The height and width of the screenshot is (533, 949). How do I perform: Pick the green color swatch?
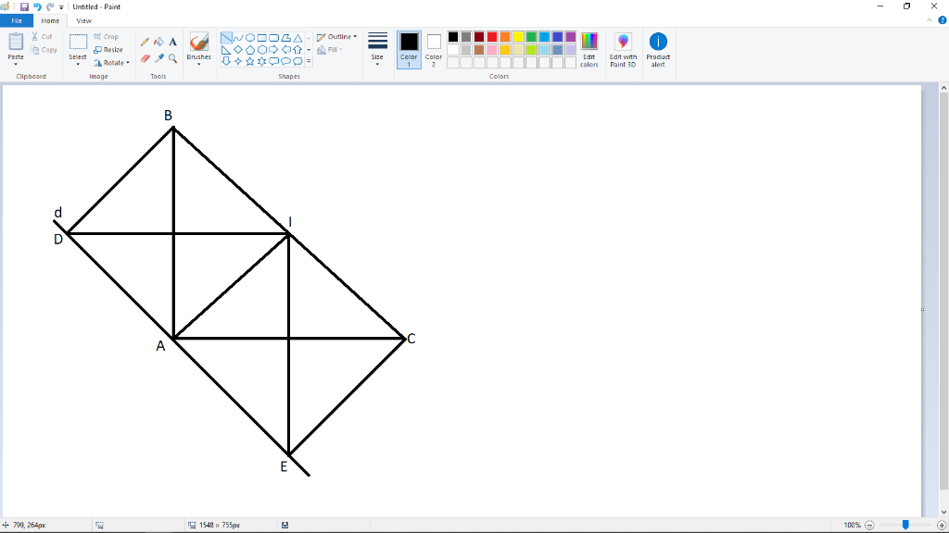click(x=531, y=37)
